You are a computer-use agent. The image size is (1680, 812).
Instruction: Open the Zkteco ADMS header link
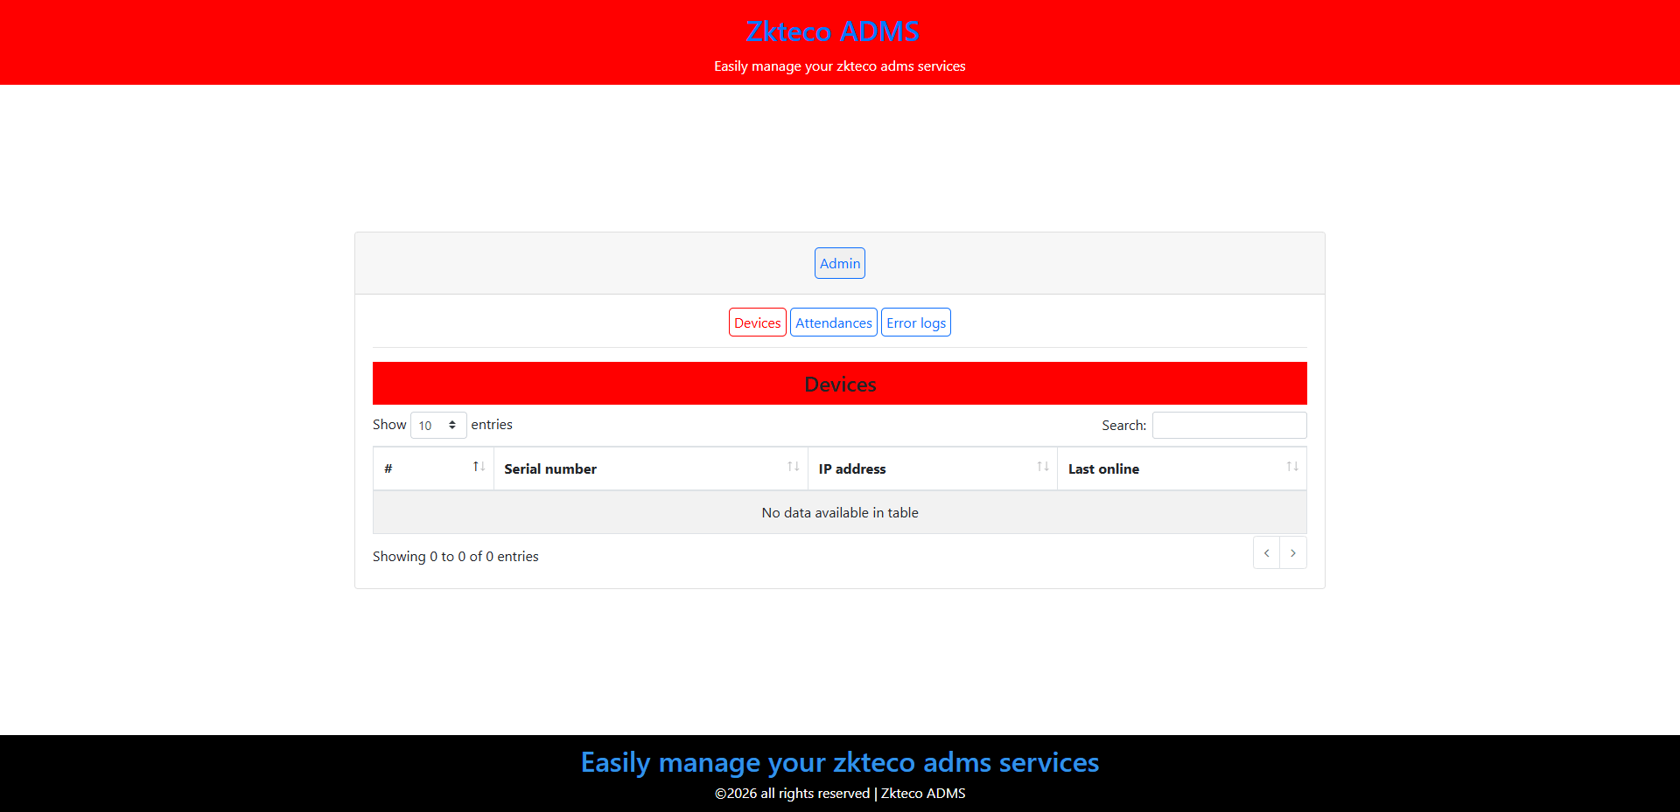[x=832, y=31]
